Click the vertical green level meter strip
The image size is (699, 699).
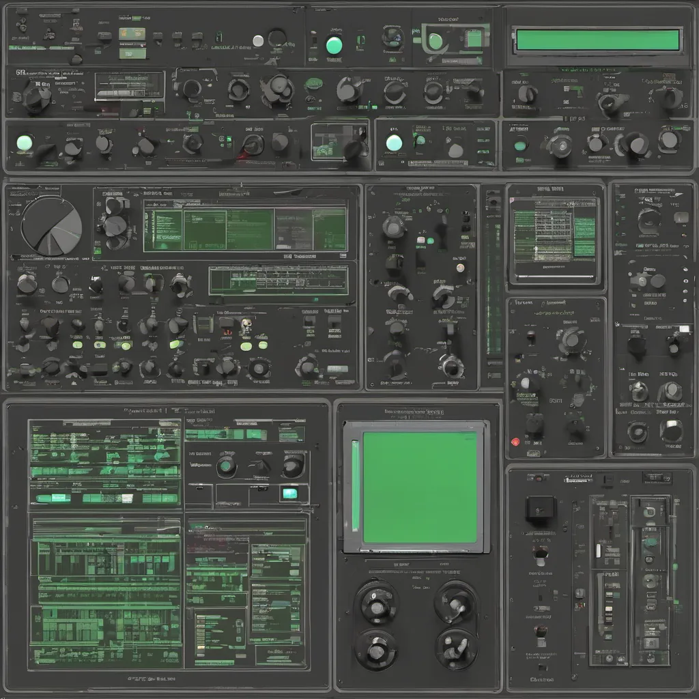click(x=493, y=287)
